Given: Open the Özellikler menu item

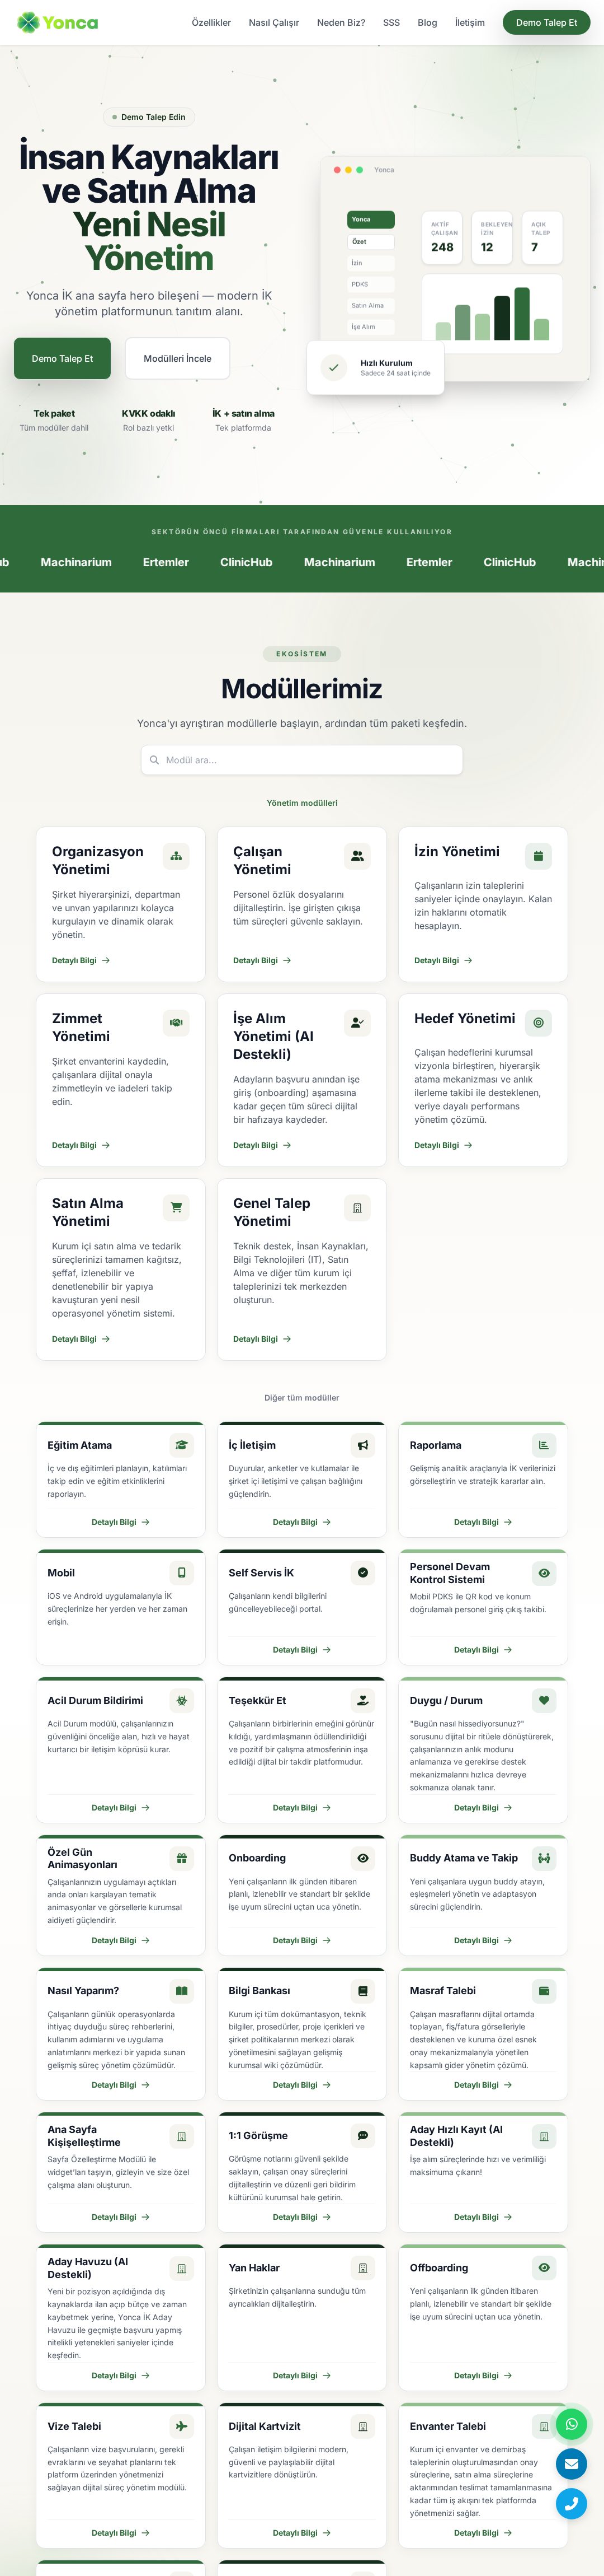Looking at the screenshot, I should (211, 22).
